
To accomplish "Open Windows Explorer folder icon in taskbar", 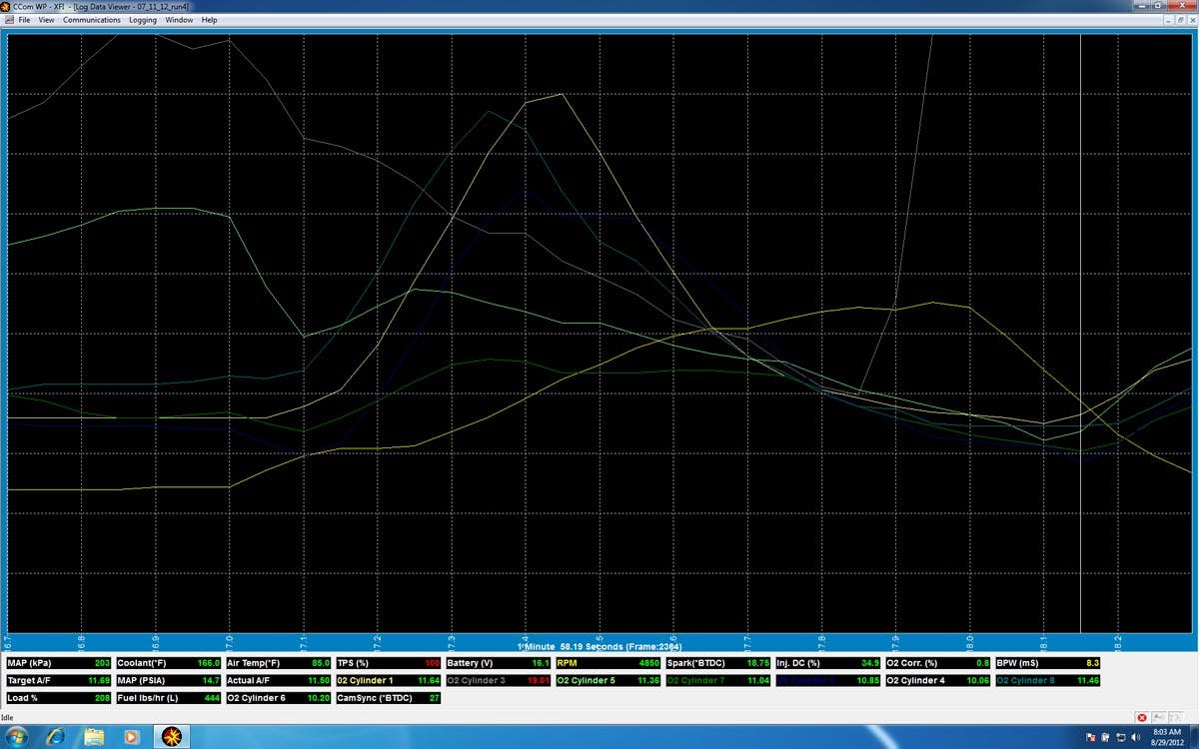I will coord(94,736).
